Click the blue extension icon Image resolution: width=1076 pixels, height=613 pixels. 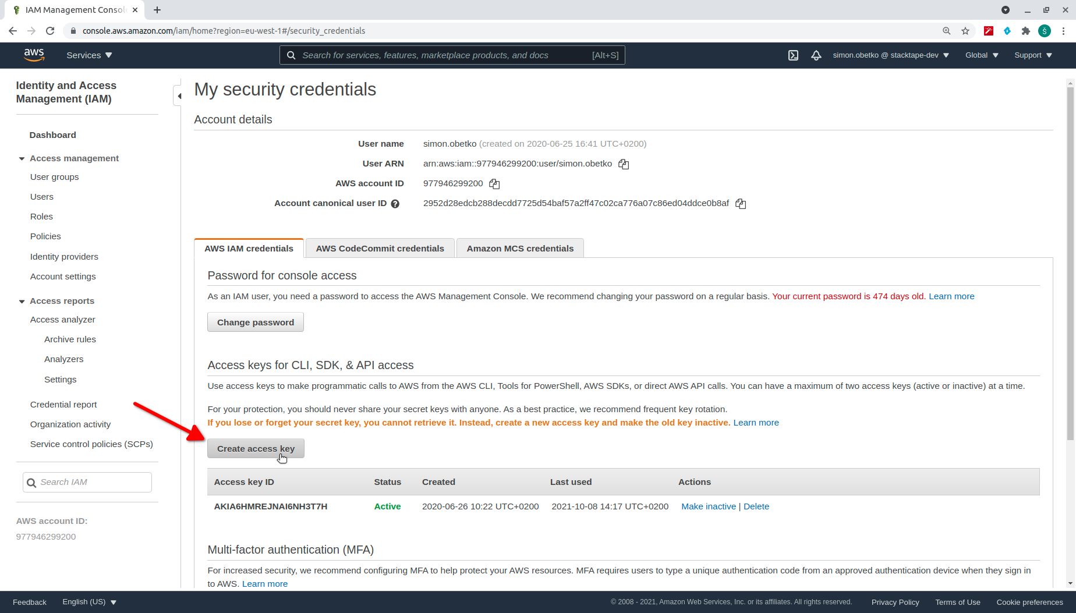pos(1007,31)
